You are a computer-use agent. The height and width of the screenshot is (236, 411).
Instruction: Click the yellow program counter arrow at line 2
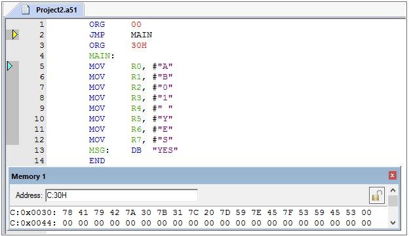[15, 35]
